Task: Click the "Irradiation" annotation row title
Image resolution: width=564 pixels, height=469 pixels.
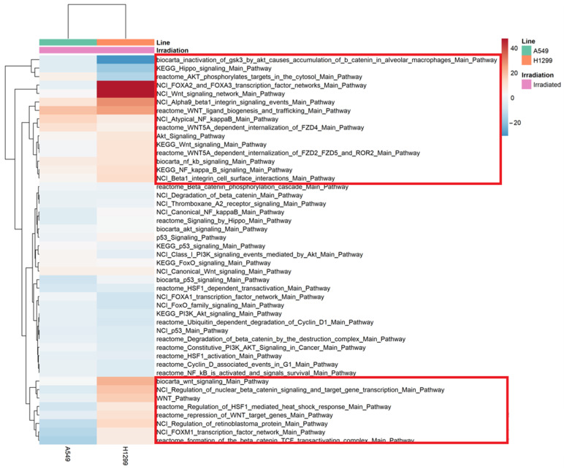Action: click(x=174, y=50)
